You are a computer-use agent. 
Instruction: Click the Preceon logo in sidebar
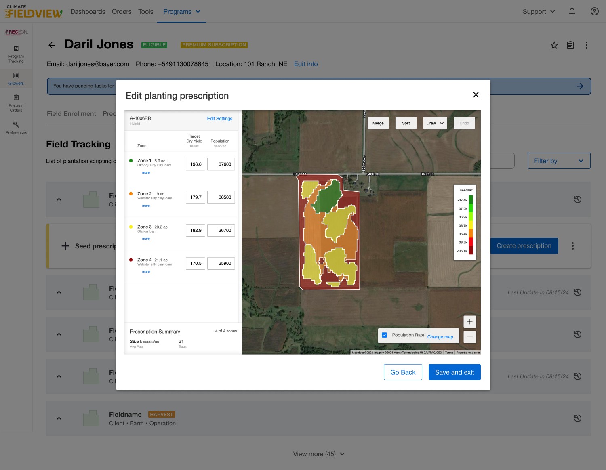click(x=16, y=32)
